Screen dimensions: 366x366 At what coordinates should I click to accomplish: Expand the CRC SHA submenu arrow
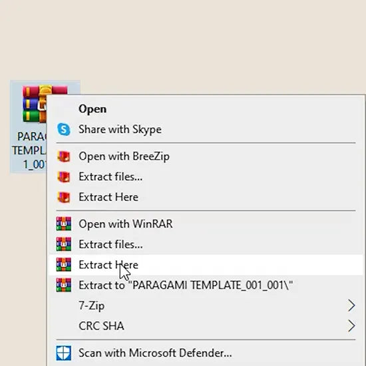pyautogui.click(x=351, y=326)
